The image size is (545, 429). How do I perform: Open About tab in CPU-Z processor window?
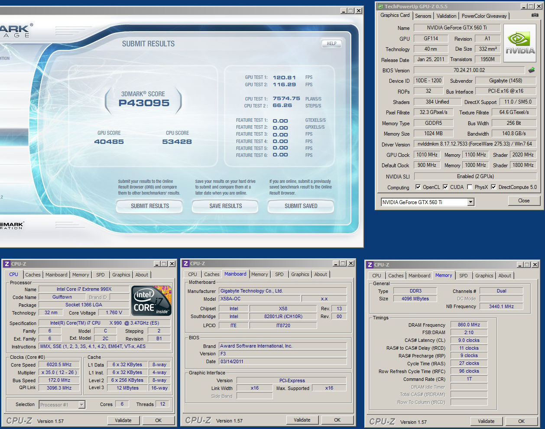(x=142, y=275)
